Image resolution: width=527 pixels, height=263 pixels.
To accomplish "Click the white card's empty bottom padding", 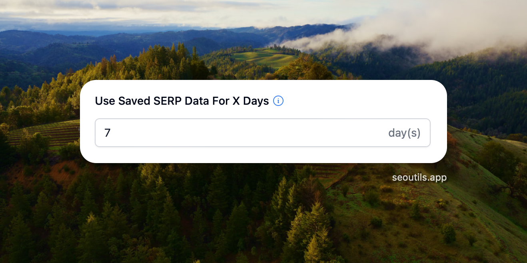I will coord(262,155).
